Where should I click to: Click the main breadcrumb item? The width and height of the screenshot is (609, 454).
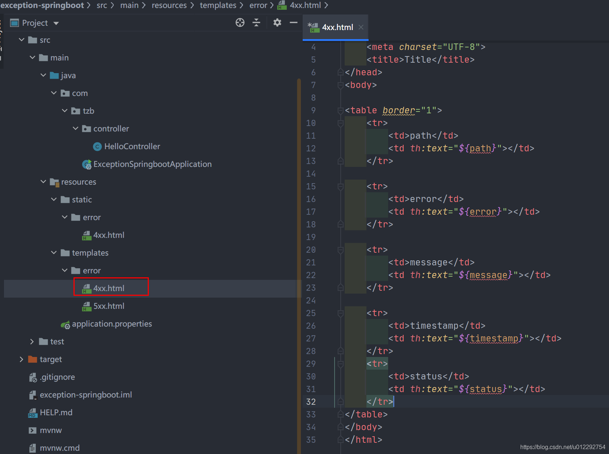pos(129,5)
